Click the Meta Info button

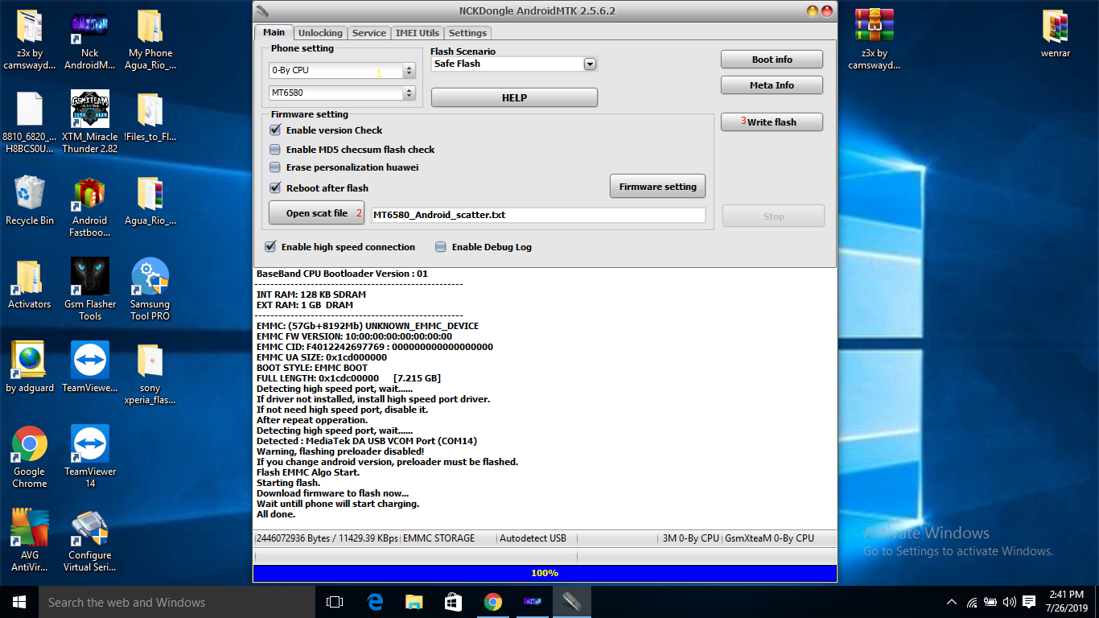(x=772, y=85)
